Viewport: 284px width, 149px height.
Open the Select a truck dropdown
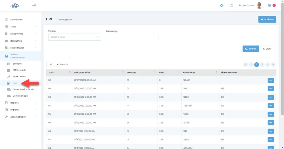pyautogui.click(x=74, y=37)
